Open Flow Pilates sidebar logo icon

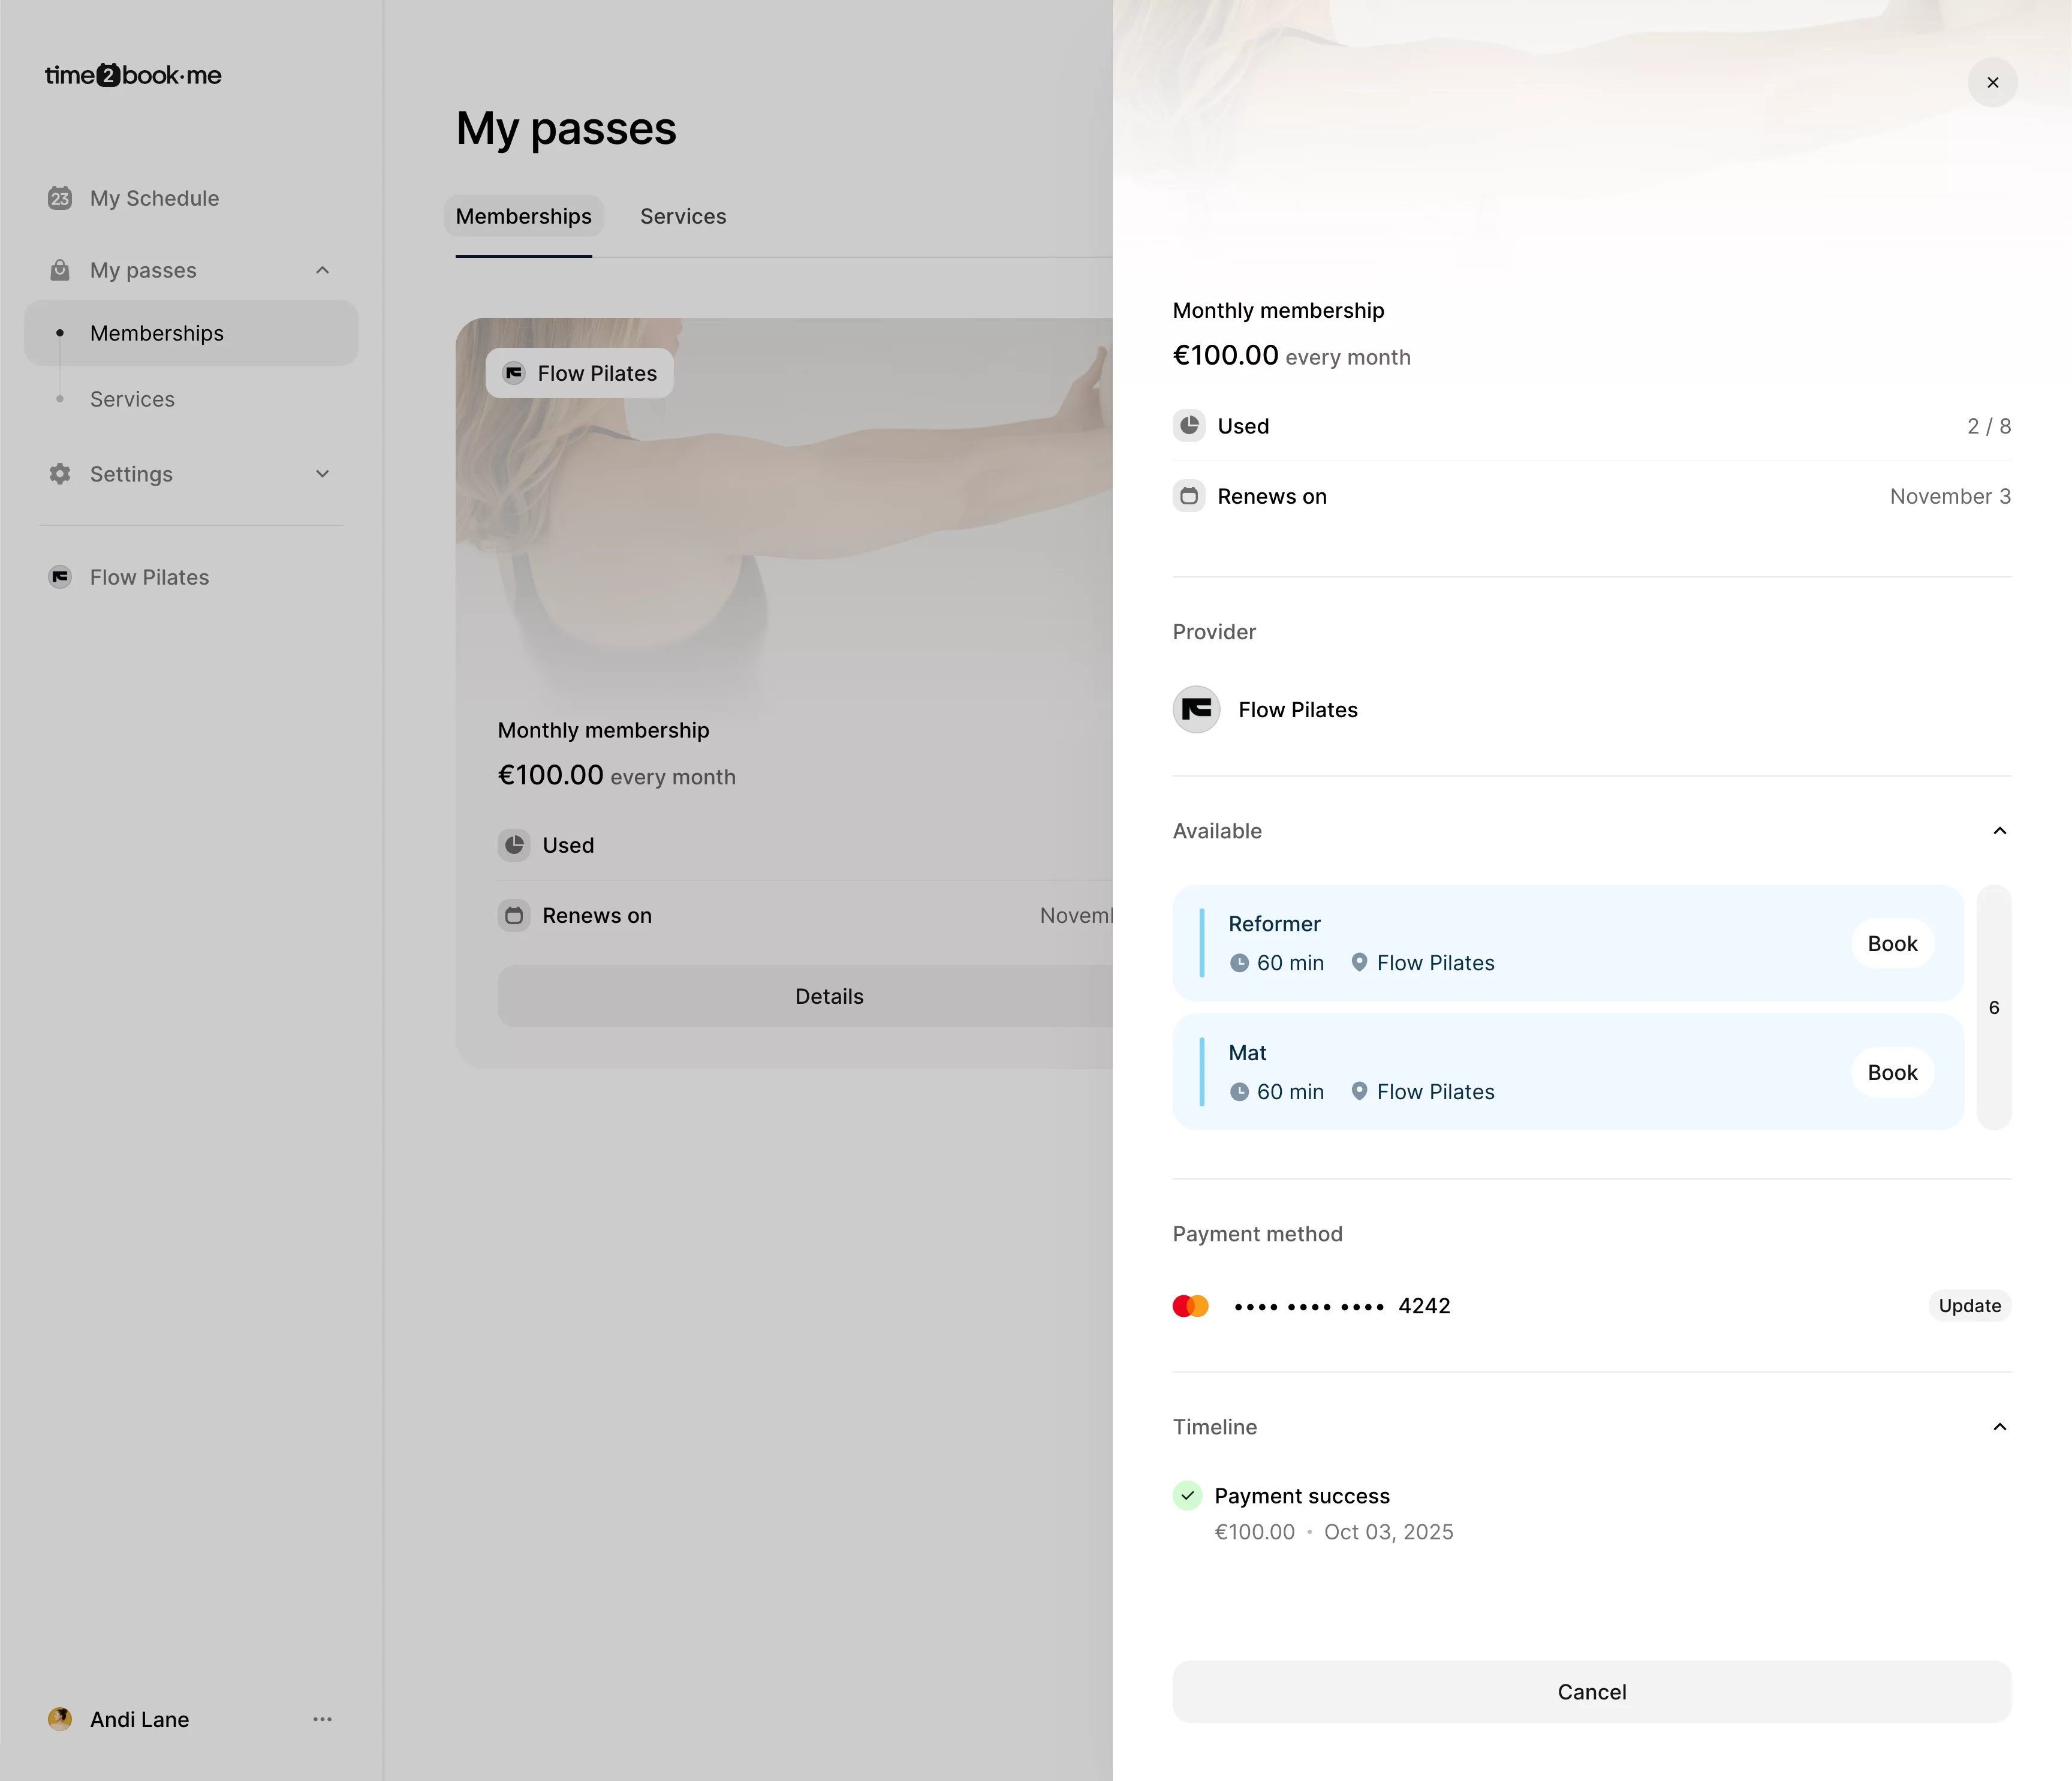[x=60, y=577]
